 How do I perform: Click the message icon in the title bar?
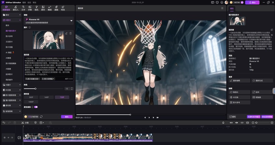point(217,3)
